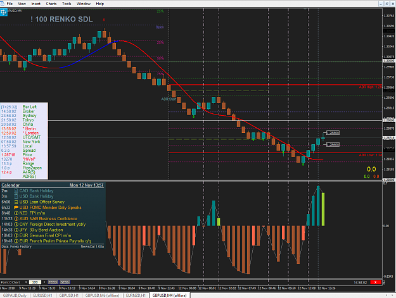Click the ADR High red line label
The image size is (396, 298).
[x=371, y=87]
